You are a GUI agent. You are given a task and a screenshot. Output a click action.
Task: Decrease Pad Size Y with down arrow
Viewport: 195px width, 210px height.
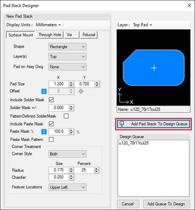pos(97,86)
